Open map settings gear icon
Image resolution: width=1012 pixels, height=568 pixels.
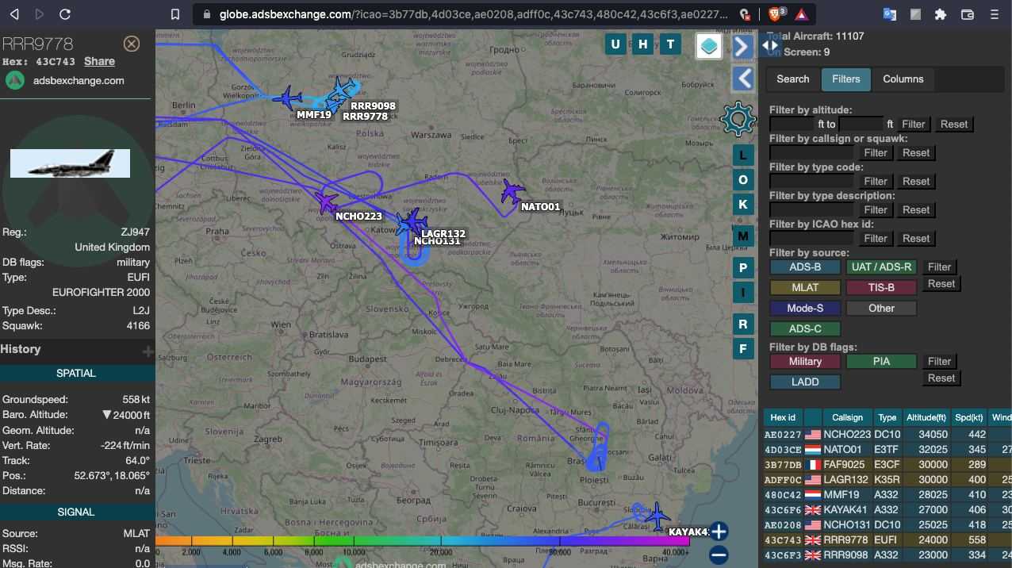(x=738, y=119)
